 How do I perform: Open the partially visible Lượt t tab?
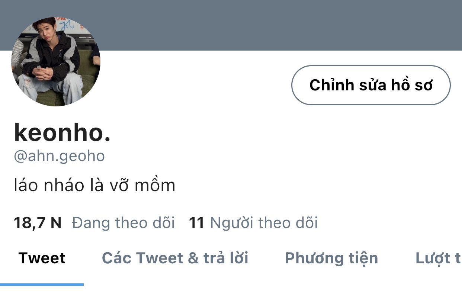pos(439,258)
